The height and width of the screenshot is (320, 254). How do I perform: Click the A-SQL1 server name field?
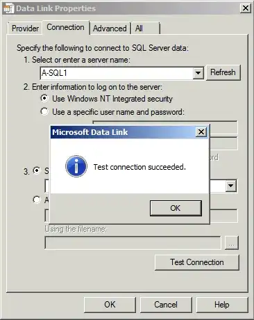pyautogui.click(x=117, y=73)
